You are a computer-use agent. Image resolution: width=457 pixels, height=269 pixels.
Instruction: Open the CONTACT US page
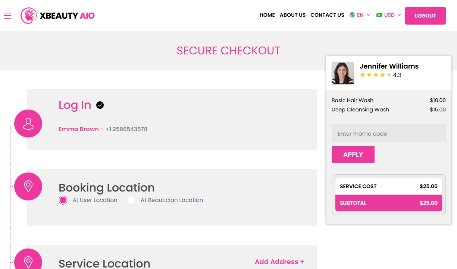click(x=327, y=15)
